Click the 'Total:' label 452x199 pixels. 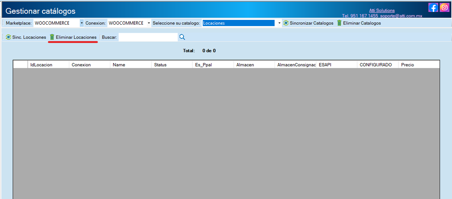pos(189,51)
